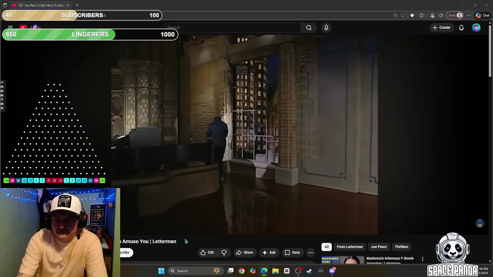493x277 pixels.
Task: Open options for Madonna video suggestion
Action: (423, 259)
